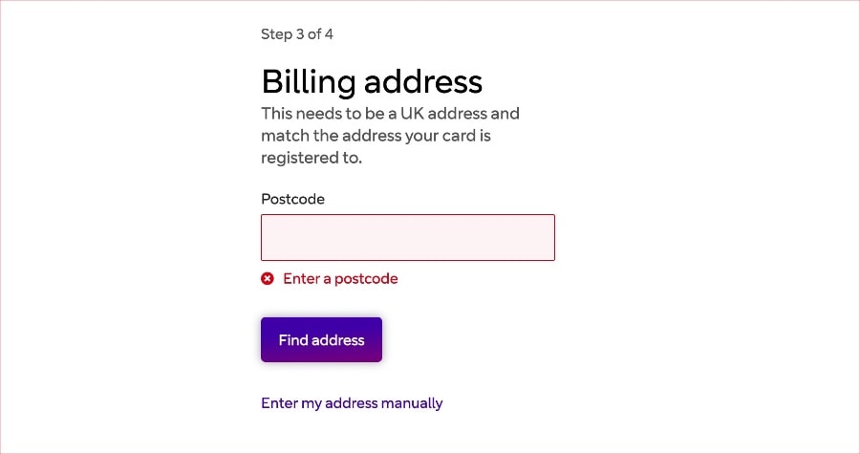The image size is (860, 454).
Task: Click the word 'Billing' in the heading
Action: (x=309, y=81)
